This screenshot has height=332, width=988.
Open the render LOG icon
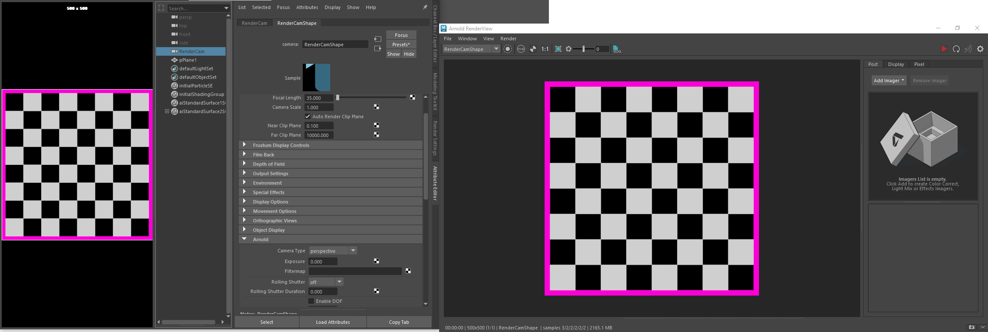point(617,49)
